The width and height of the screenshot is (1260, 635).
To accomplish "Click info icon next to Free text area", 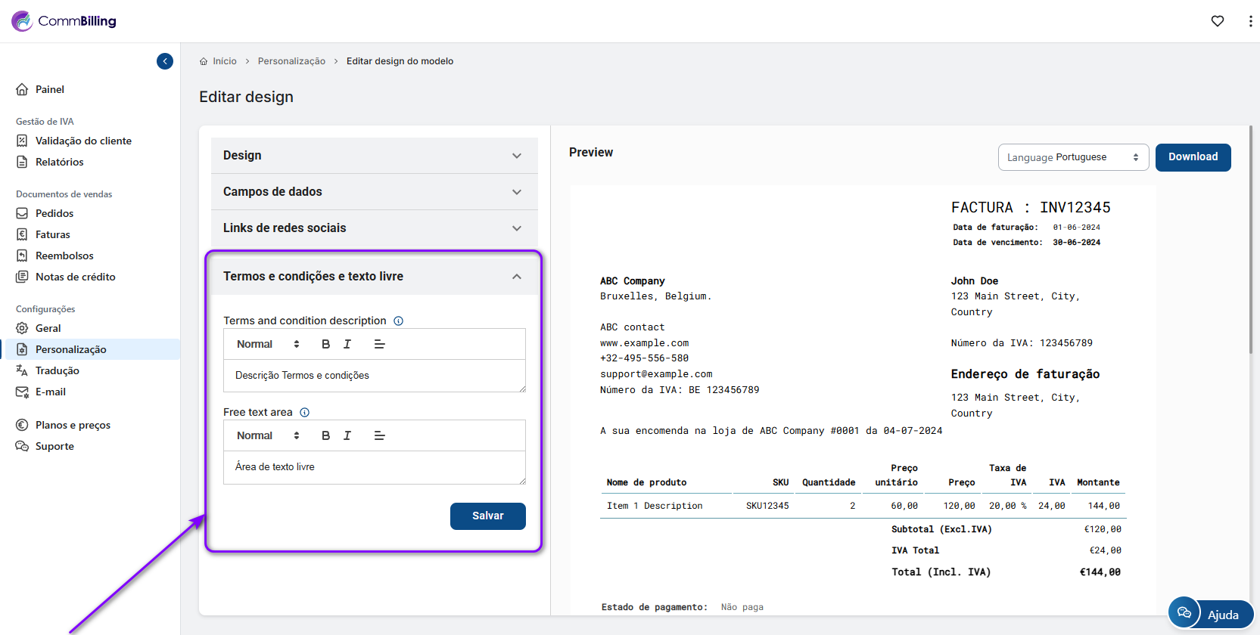I will pyautogui.click(x=304, y=412).
